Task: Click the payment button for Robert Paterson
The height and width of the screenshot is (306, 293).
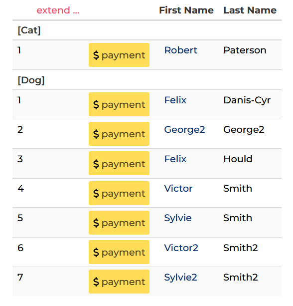Action: [x=119, y=55]
